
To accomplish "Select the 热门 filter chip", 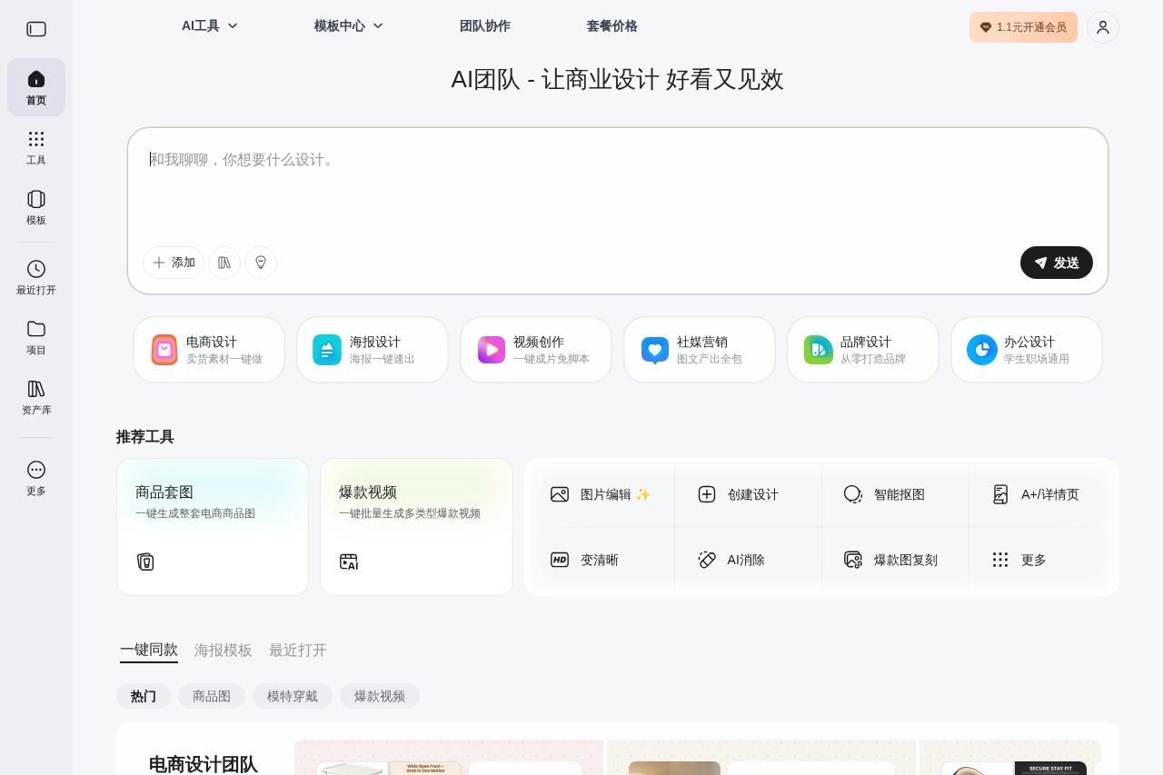I will pos(144,696).
